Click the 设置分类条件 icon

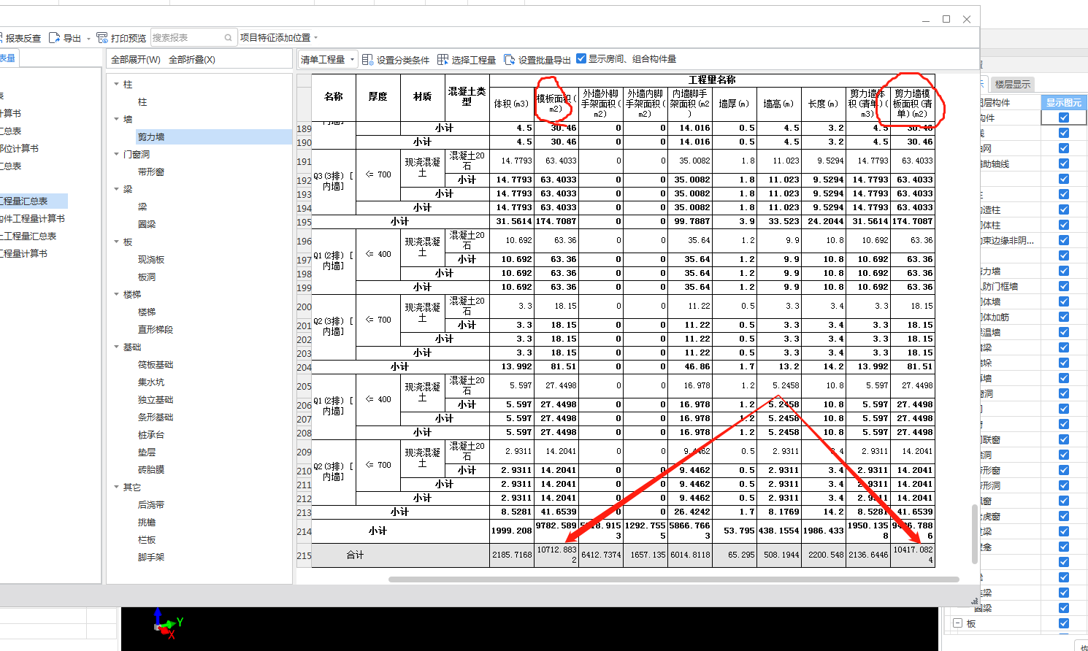click(367, 60)
